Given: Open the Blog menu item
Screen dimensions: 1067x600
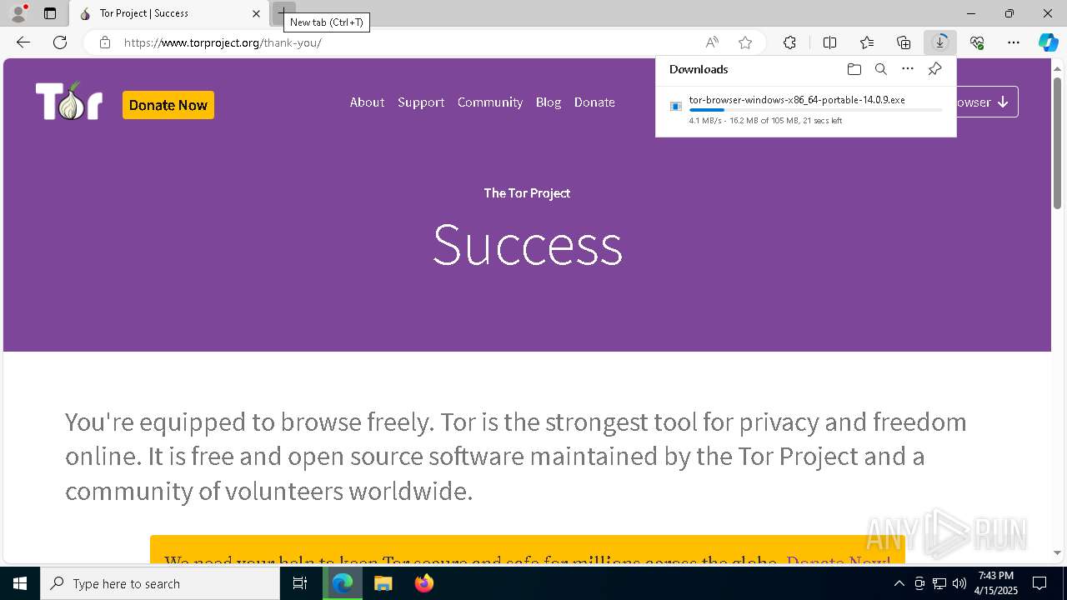Looking at the screenshot, I should 549,102.
